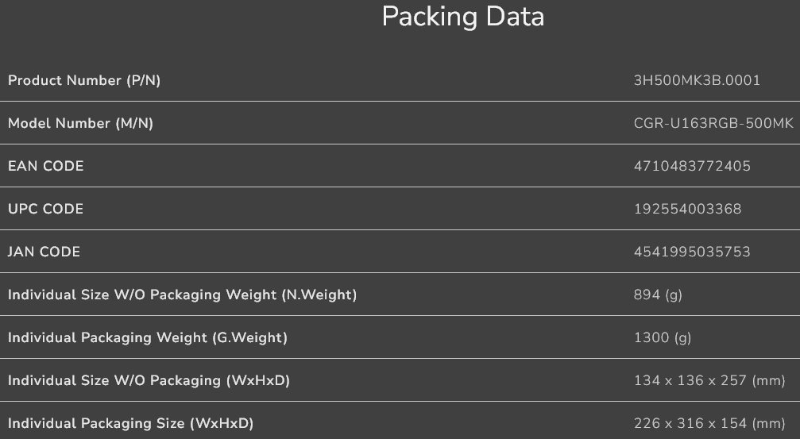800x439 pixels.
Task: Select the Individual Packaging Size (WxHxD) label
Action: tap(130, 423)
